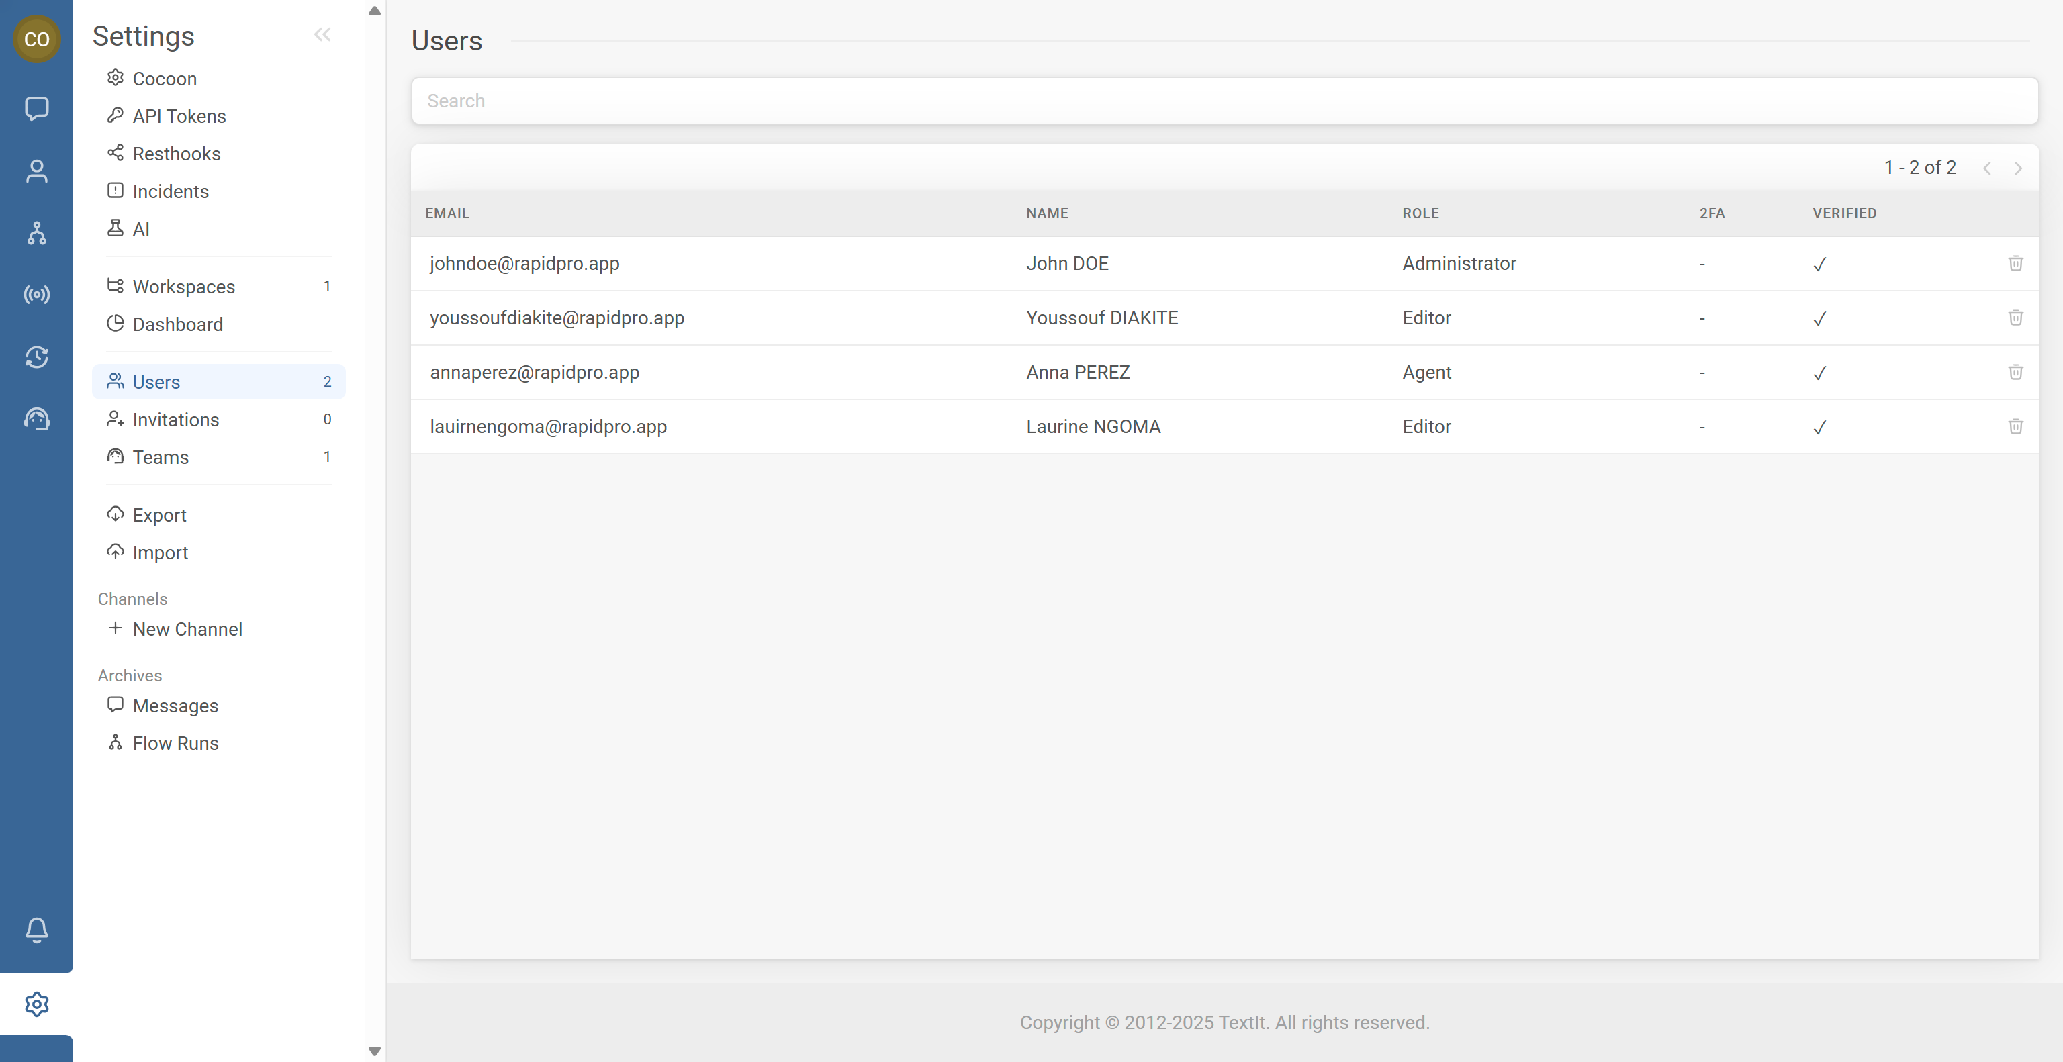This screenshot has width=2063, height=1062.
Task: Delete Anna PEREZ using the trash icon
Action: click(2016, 371)
